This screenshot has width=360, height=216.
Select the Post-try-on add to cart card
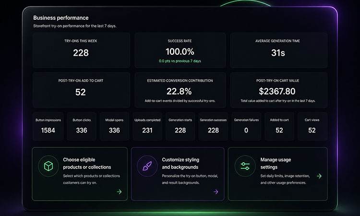coord(81,90)
